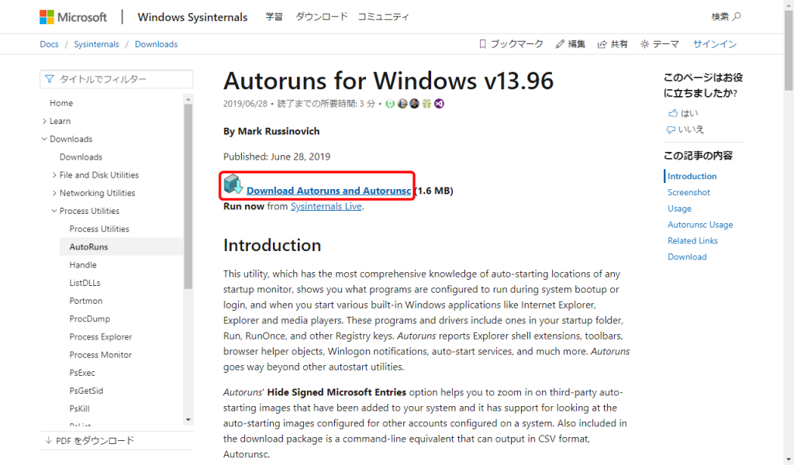
Task: Go to Sysinternals breadcrumb
Action: tap(96, 44)
